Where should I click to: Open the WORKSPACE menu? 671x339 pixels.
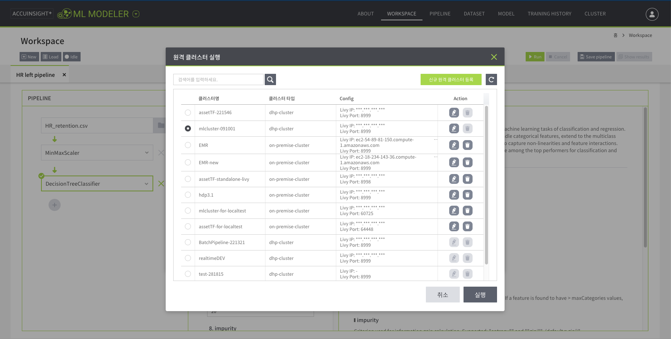click(x=402, y=14)
